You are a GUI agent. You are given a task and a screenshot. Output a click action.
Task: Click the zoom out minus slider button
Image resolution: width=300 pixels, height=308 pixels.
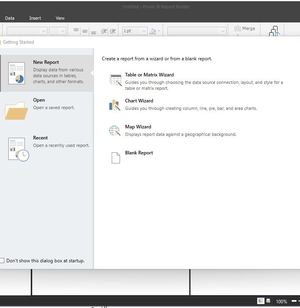[x=294, y=301]
